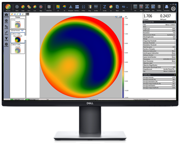This screenshot has width=181, height=144.
Task: Click the 4D logo icon
Action: (173, 9)
